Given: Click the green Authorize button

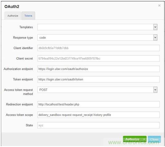Looking at the screenshot, I should pyautogui.click(x=133, y=139).
